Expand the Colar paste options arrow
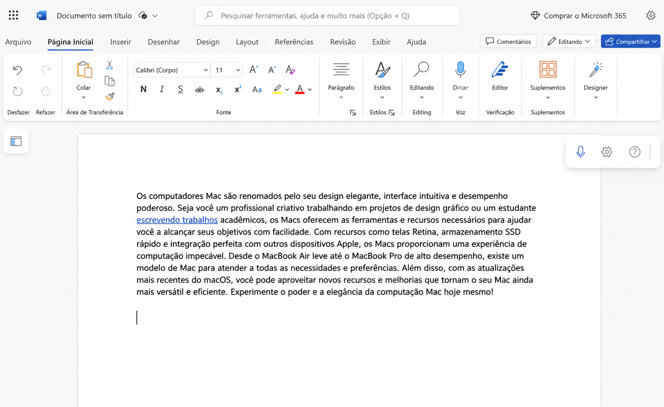664x407 pixels. (x=84, y=97)
